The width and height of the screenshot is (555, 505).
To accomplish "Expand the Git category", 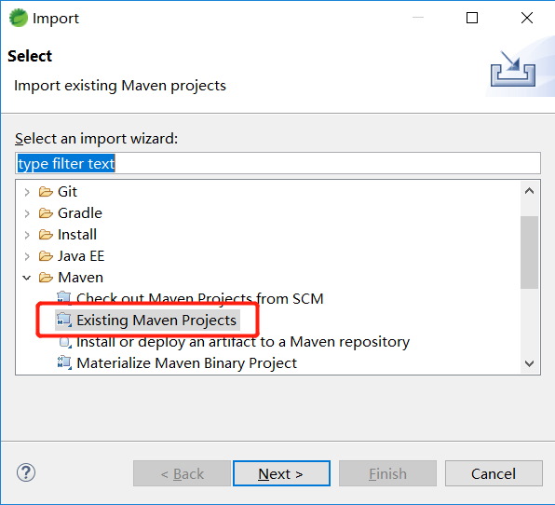I will (27, 192).
